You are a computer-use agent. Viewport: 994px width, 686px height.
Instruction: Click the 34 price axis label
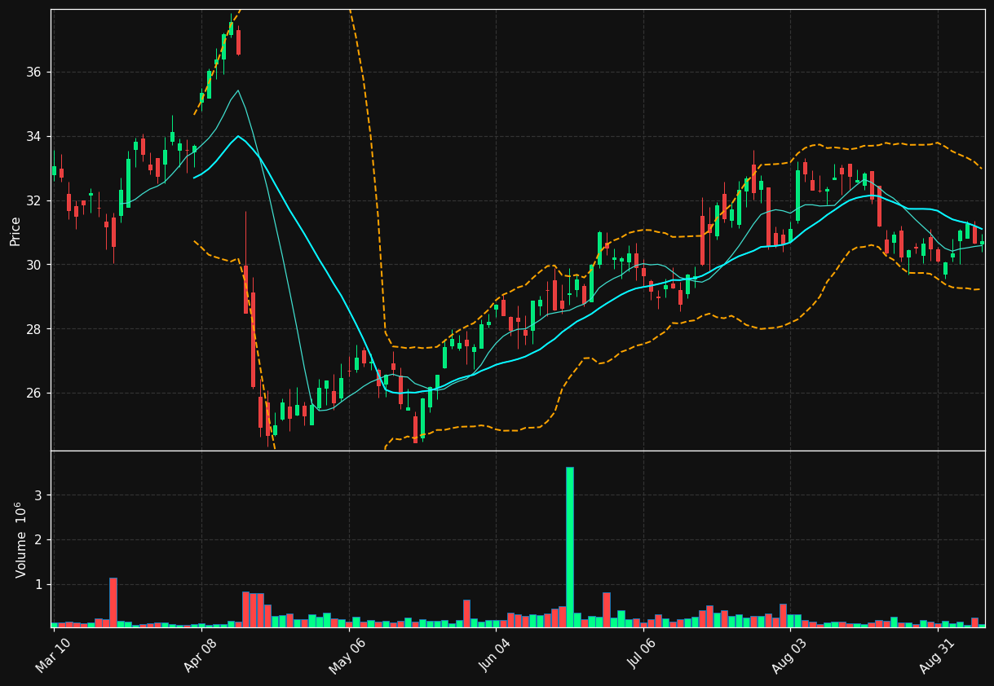tap(34, 136)
